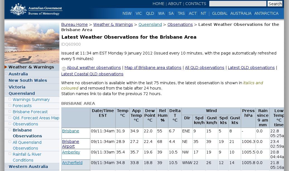Click the orange arrow beside Weather & Warnings

pos(6,67)
